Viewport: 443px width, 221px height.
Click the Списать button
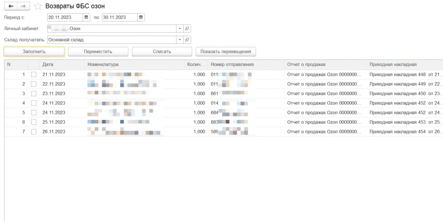[162, 51]
